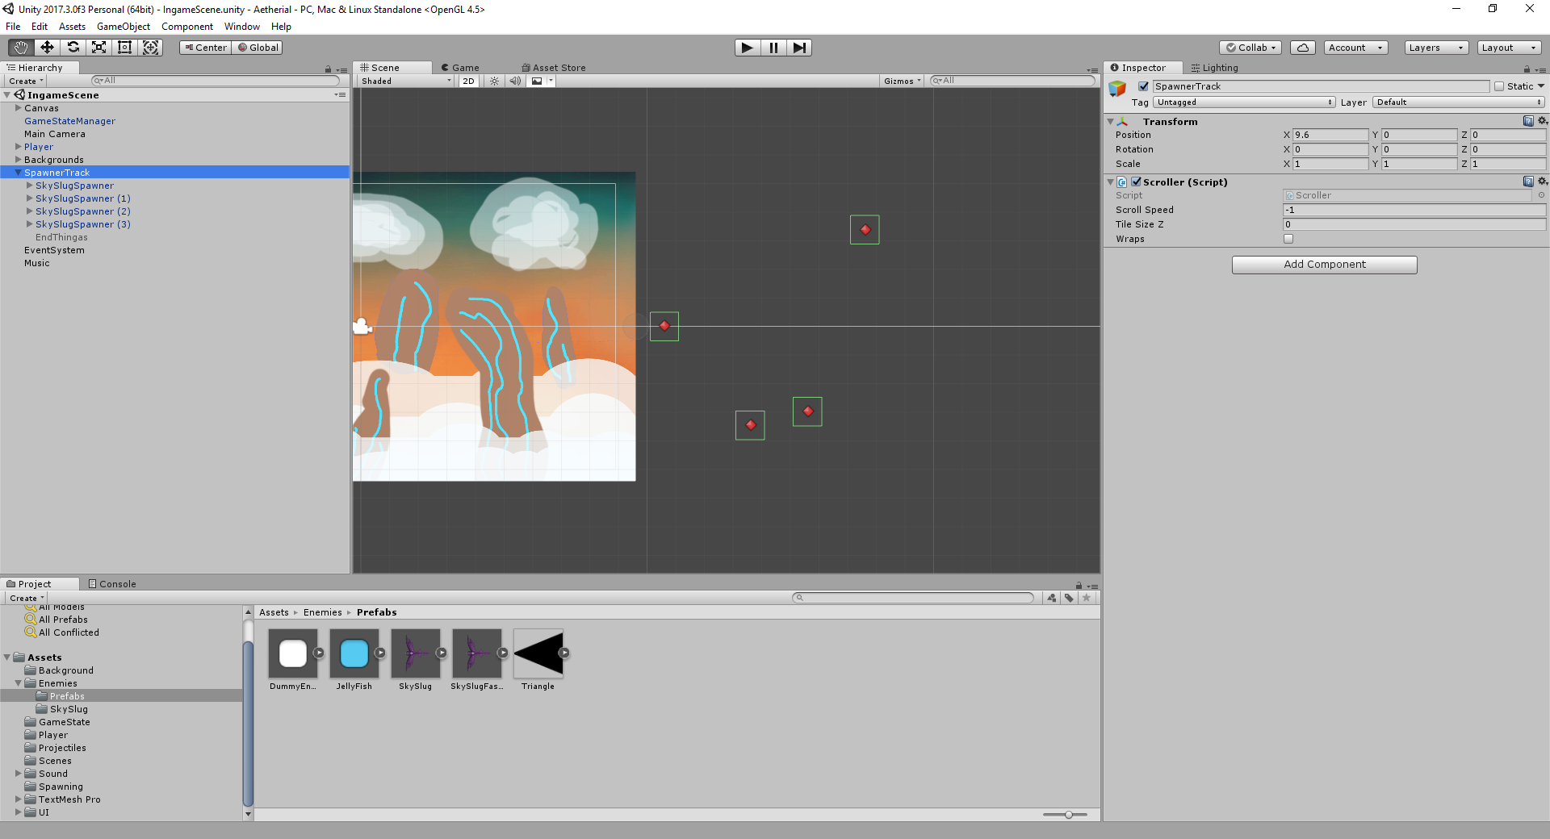Image resolution: width=1550 pixels, height=839 pixels.
Task: Enable the Wraps checkbox
Action: [1288, 239]
